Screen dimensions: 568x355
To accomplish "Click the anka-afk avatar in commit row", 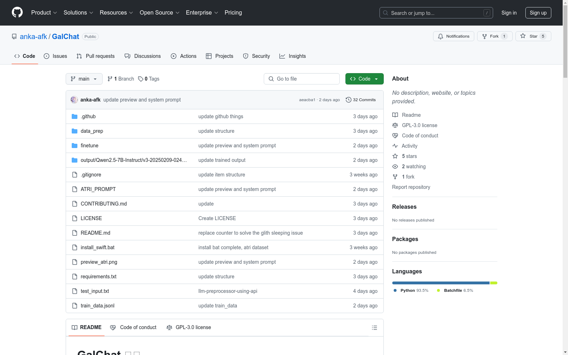I will (x=74, y=100).
